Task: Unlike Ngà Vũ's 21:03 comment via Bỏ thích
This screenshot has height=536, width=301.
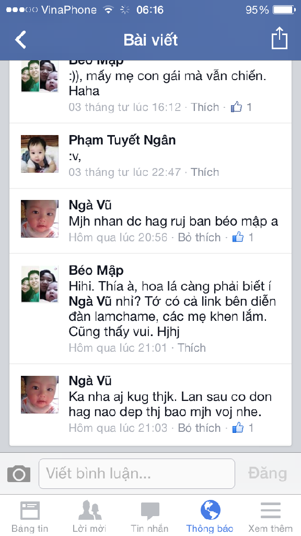Action: (x=199, y=428)
